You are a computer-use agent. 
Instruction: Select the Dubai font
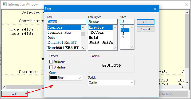point(64,38)
